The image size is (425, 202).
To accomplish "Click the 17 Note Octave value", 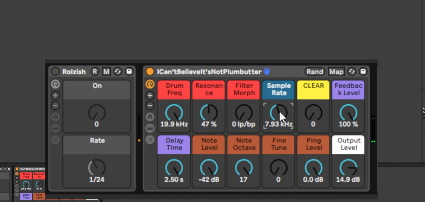I will coord(244,180).
